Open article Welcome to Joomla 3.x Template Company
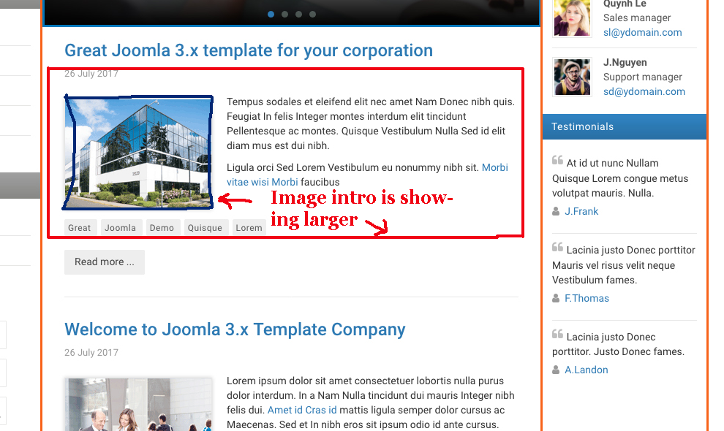Image resolution: width=724 pixels, height=431 pixels. (235, 329)
